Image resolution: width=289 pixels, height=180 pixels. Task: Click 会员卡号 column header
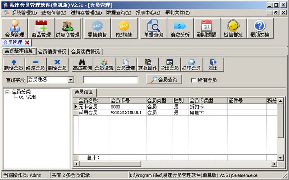[x=128, y=101]
